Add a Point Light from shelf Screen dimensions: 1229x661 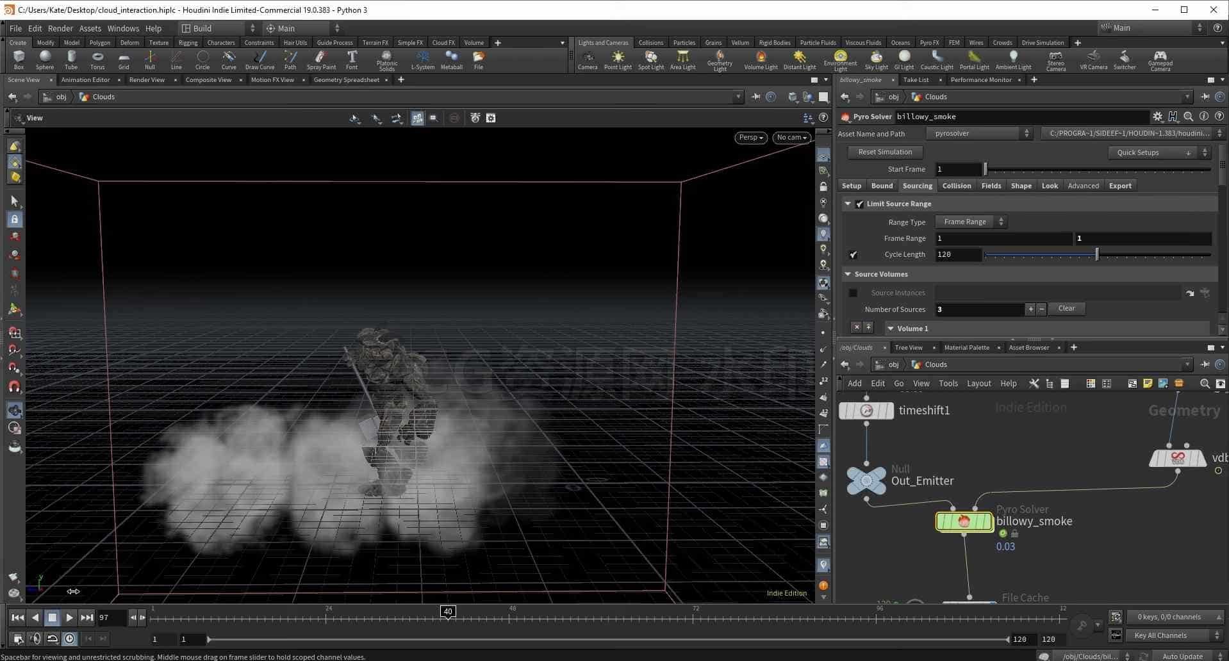click(618, 60)
